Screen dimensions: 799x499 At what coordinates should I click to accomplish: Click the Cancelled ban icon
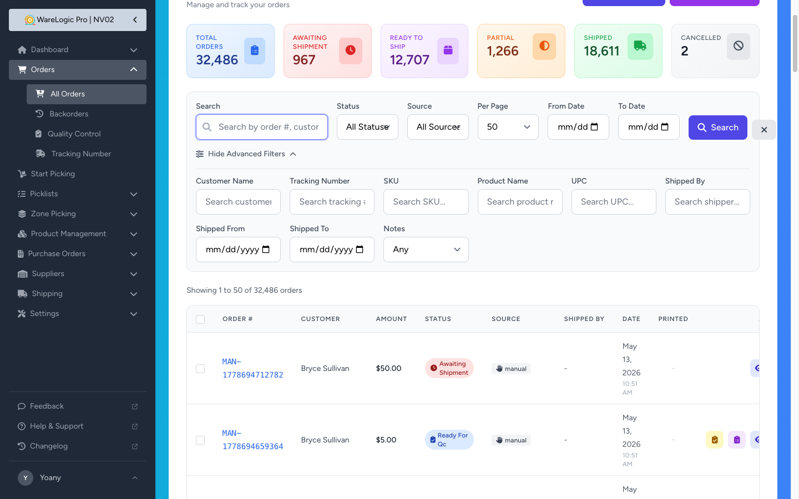pos(739,46)
